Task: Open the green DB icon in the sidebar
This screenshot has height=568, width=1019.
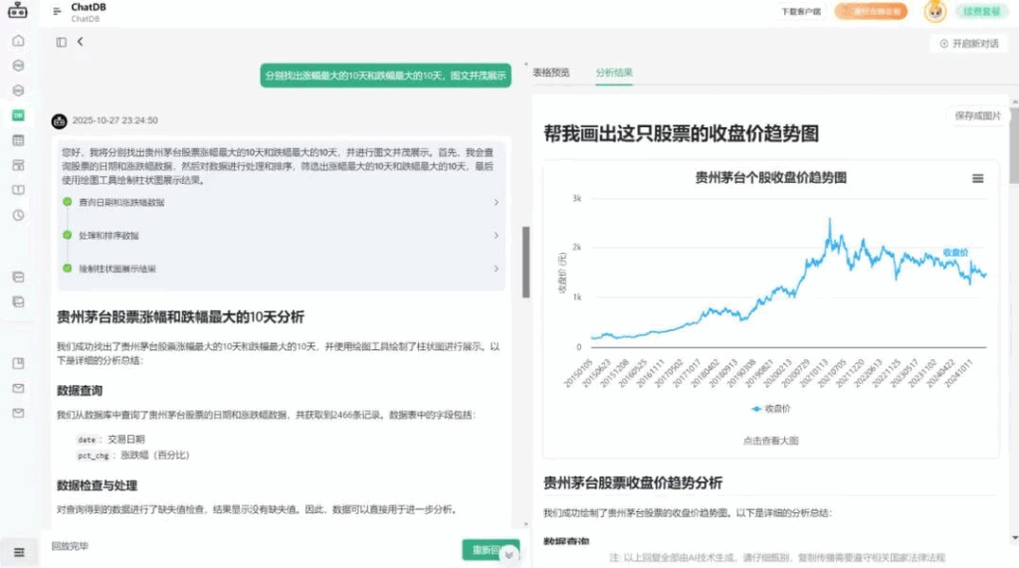Action: [x=18, y=115]
